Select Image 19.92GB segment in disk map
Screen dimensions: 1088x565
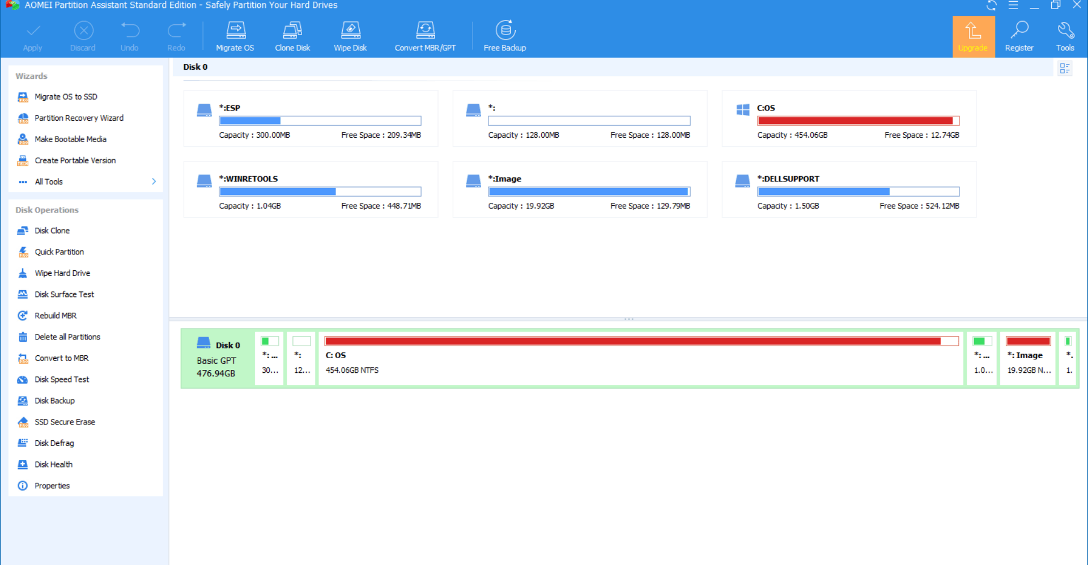pyautogui.click(x=1028, y=358)
